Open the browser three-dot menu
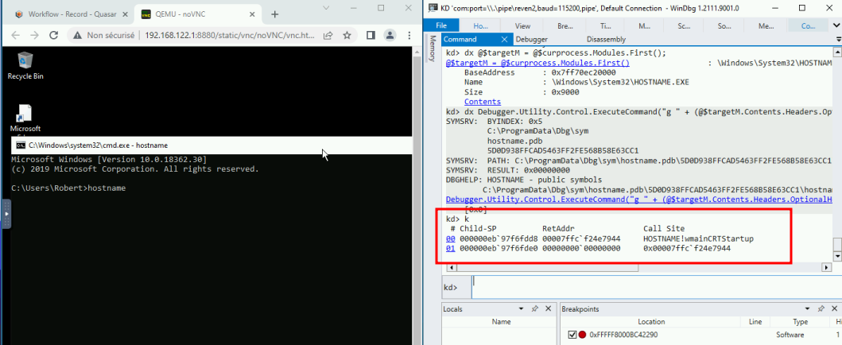The width and height of the screenshot is (842, 345). point(409,35)
